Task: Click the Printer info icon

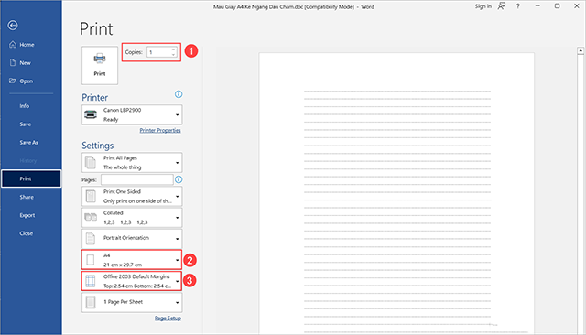Action: (x=179, y=94)
